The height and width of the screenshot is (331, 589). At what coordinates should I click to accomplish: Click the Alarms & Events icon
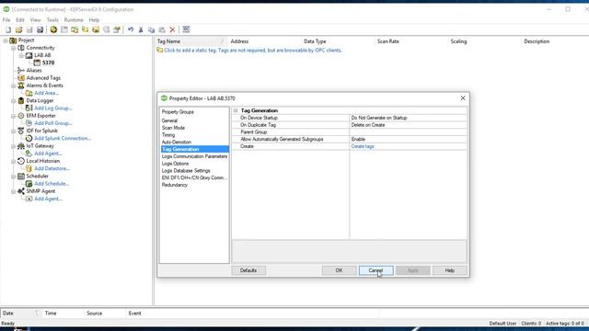[21, 86]
